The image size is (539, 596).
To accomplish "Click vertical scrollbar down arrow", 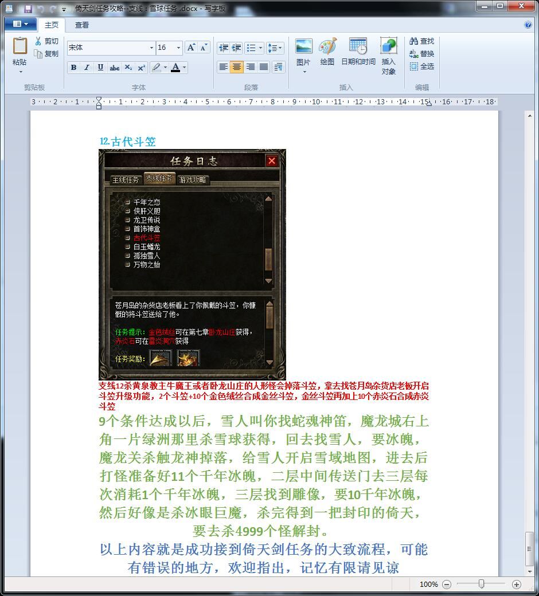I will 529,571.
